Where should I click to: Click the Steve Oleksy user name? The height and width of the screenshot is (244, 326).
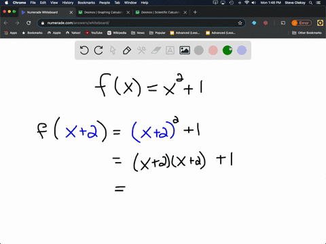point(295,3)
